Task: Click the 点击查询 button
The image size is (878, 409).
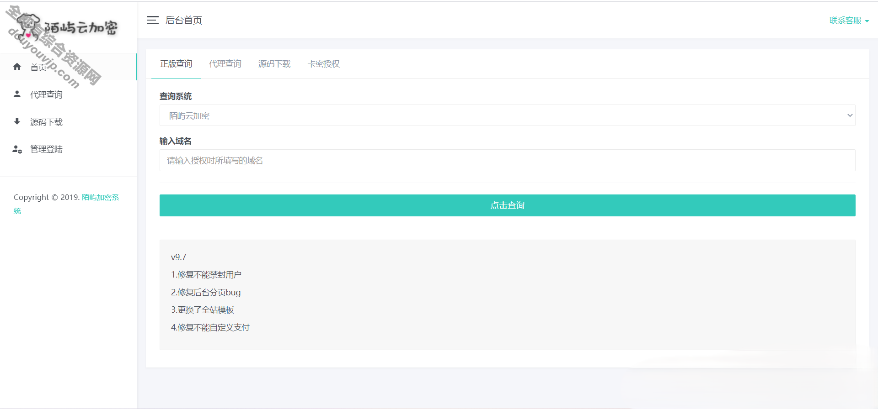Action: point(507,205)
